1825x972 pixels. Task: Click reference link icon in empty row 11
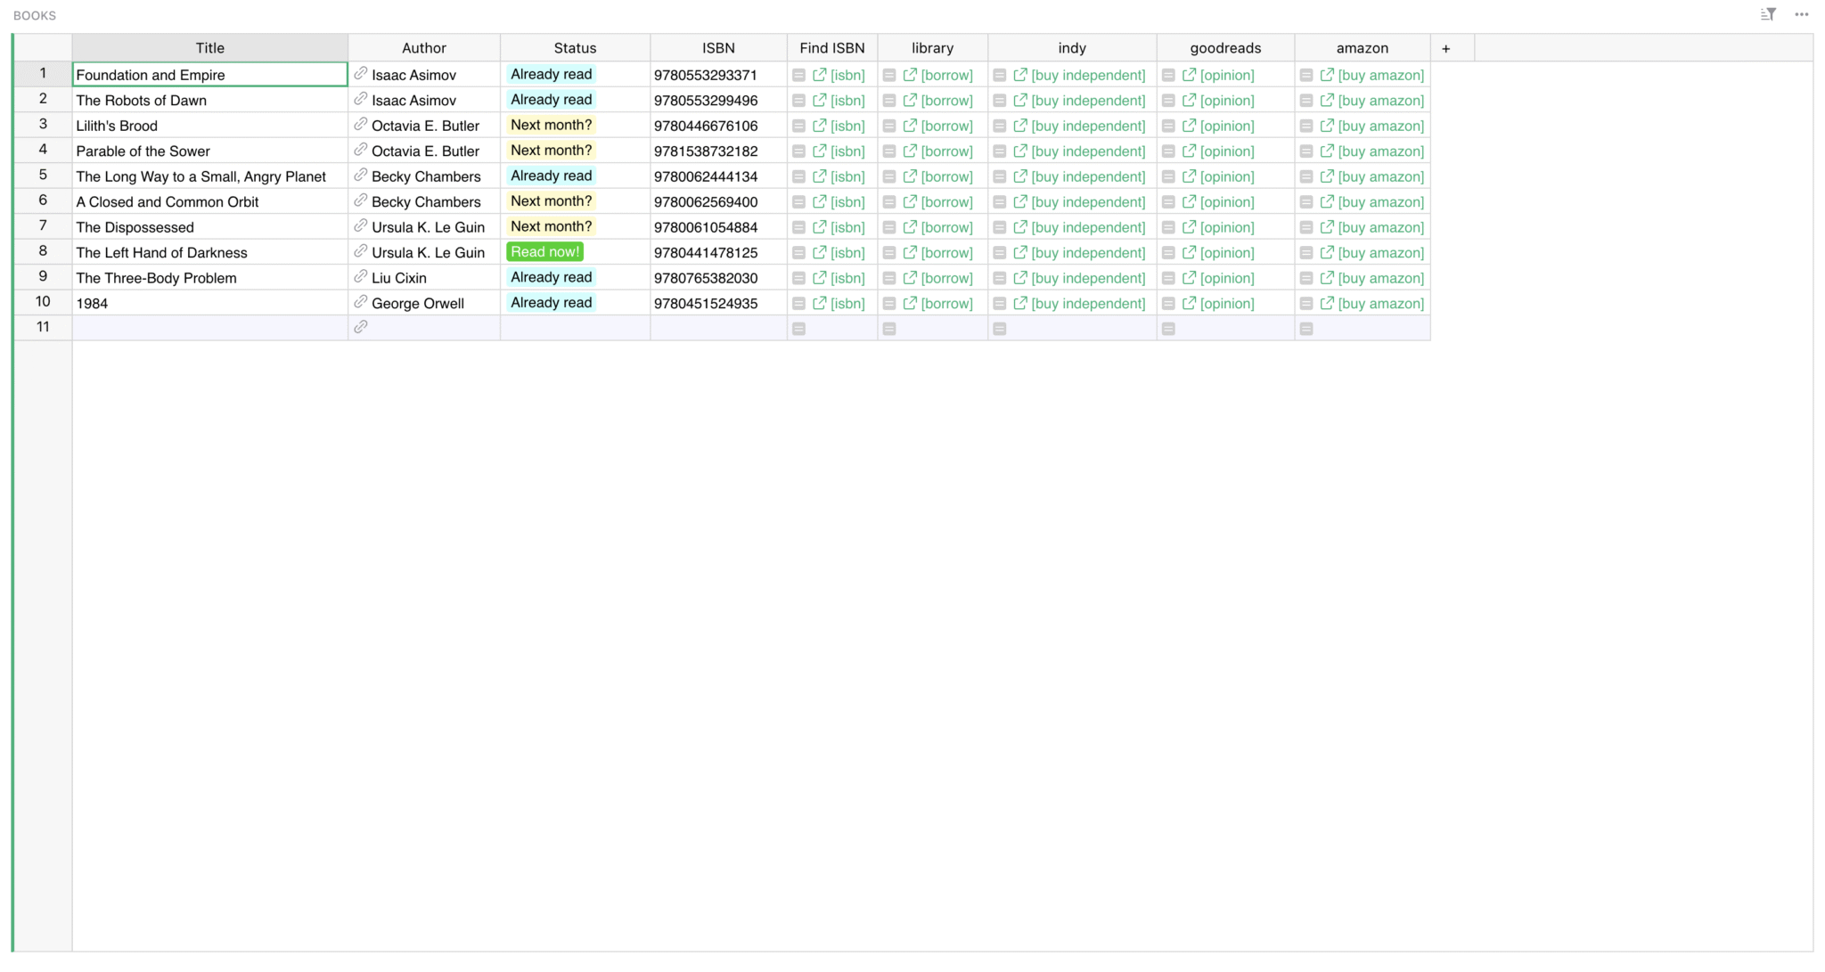coord(360,327)
